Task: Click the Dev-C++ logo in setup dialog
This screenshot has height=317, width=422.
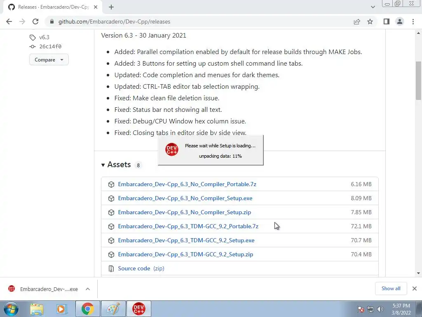Action: 172,149
